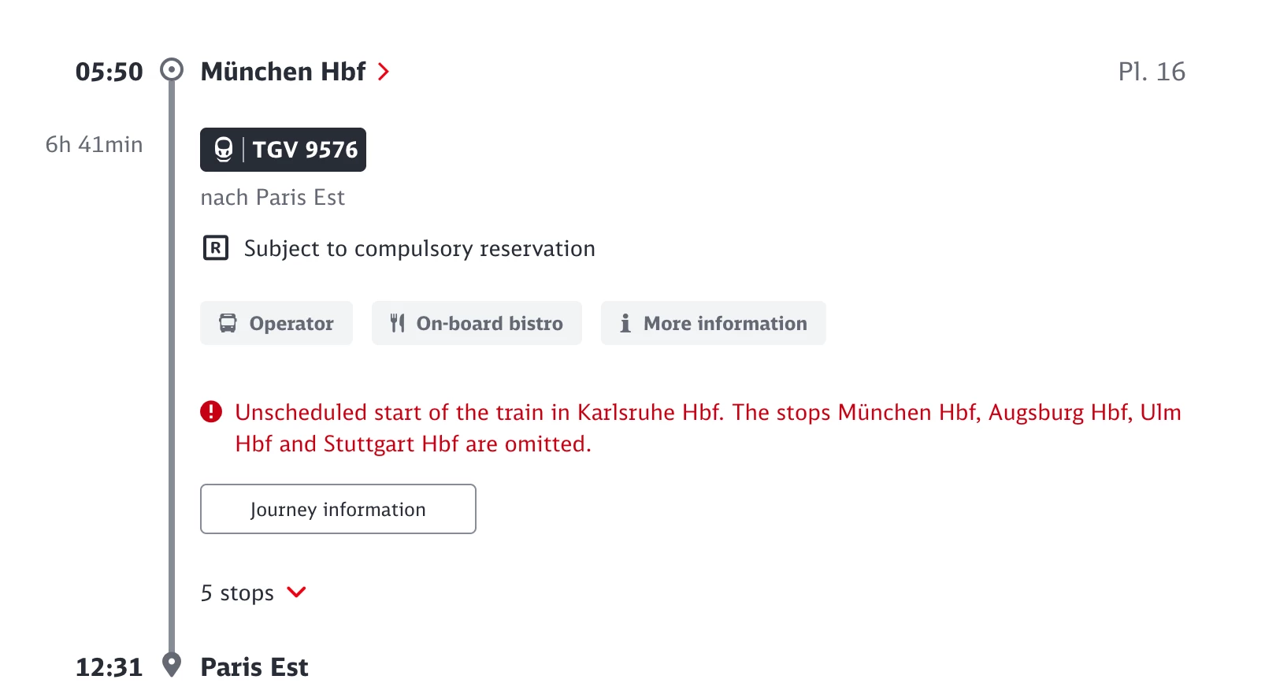The image size is (1265, 698).
Task: Click the bus icon on Operator chip
Action: pos(228,323)
